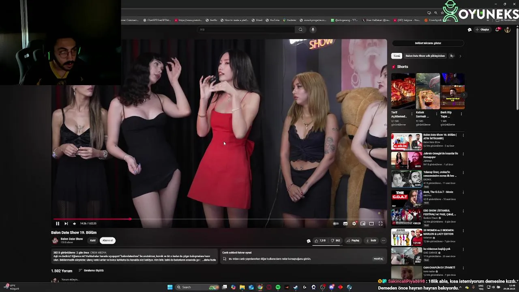Image resolution: width=519 pixels, height=292 pixels.
Task: Dislike the video with the 862 button
Action: click(335, 240)
